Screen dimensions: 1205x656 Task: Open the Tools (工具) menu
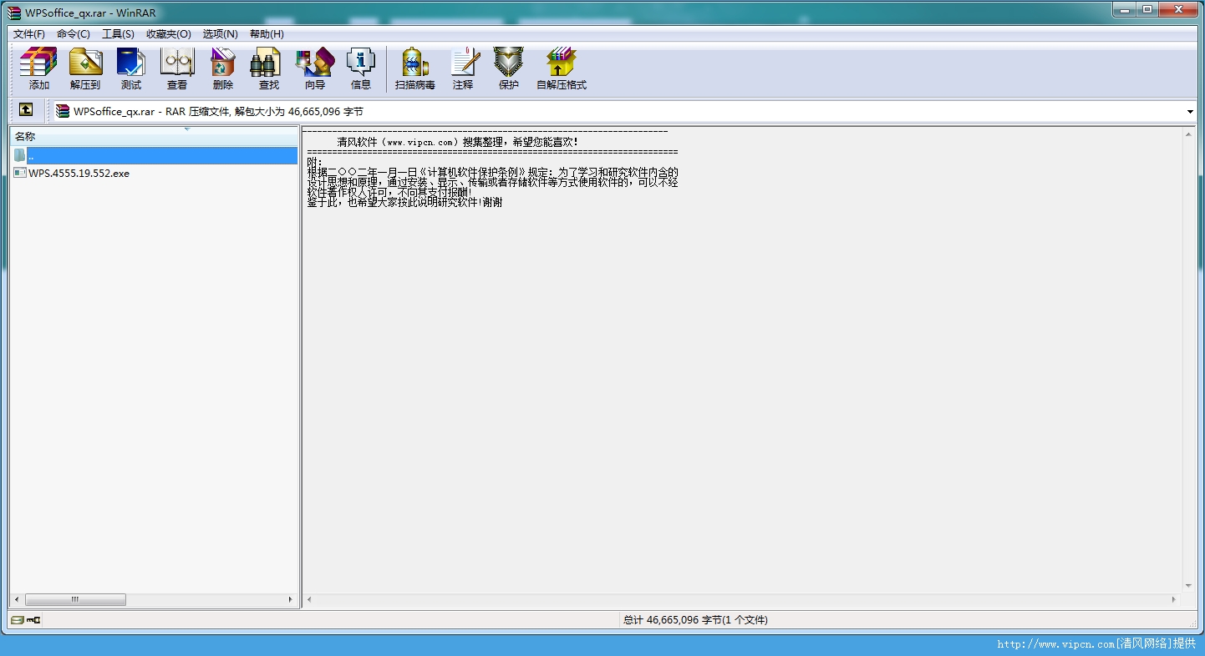118,33
